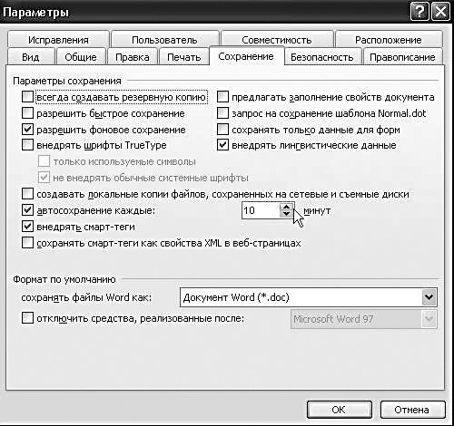Decrease autosave minutes with down arrow

click(x=286, y=214)
